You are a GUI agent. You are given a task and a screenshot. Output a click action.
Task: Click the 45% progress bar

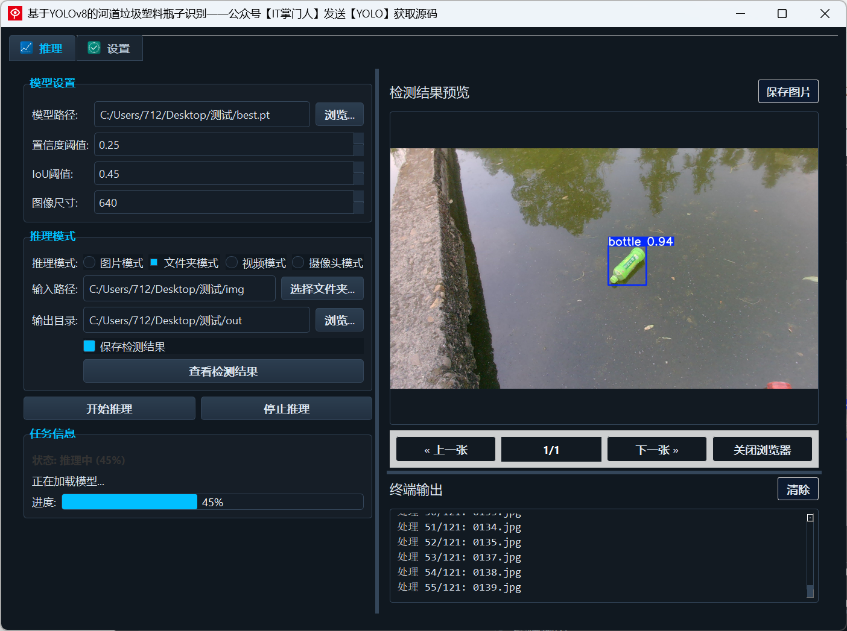(212, 502)
